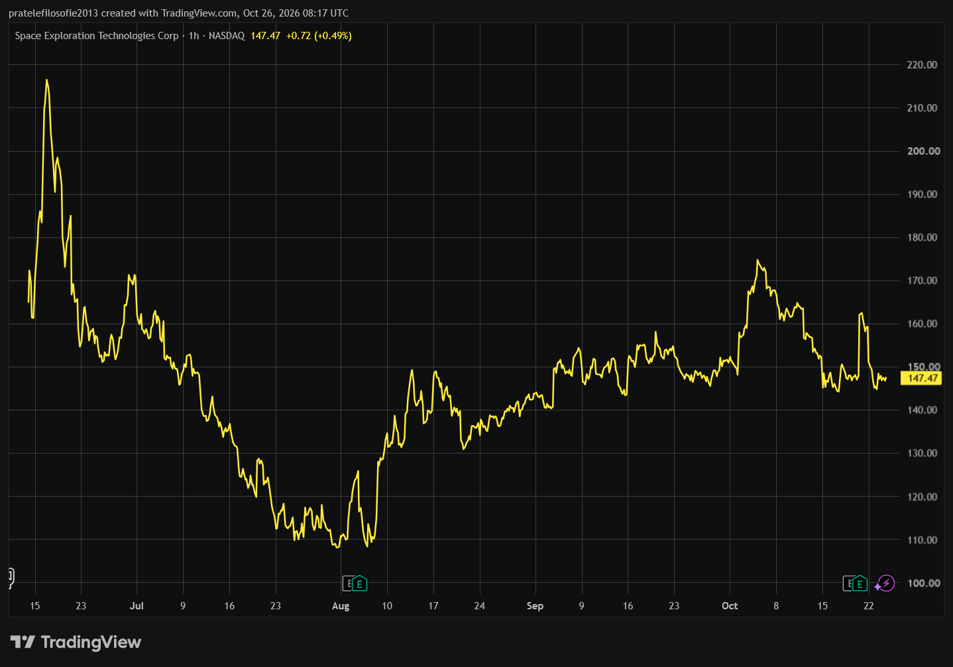The height and width of the screenshot is (667, 953).
Task: Click the 220.00 price axis label
Action: [x=922, y=65]
